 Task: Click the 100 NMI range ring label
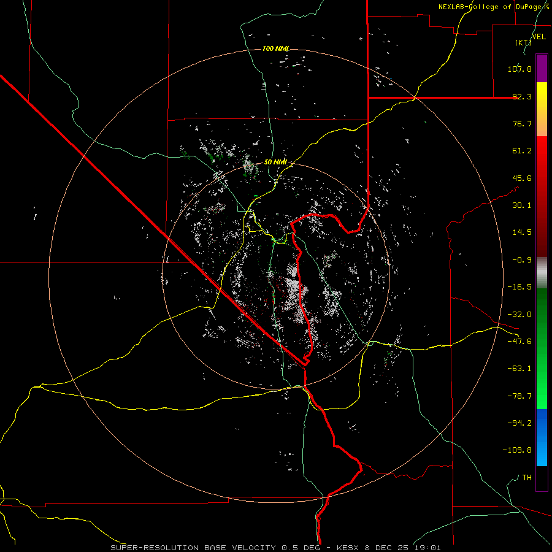(275, 48)
